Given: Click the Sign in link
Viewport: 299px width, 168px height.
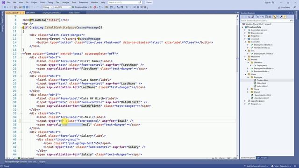Looking at the screenshot, I should tap(268, 3).
